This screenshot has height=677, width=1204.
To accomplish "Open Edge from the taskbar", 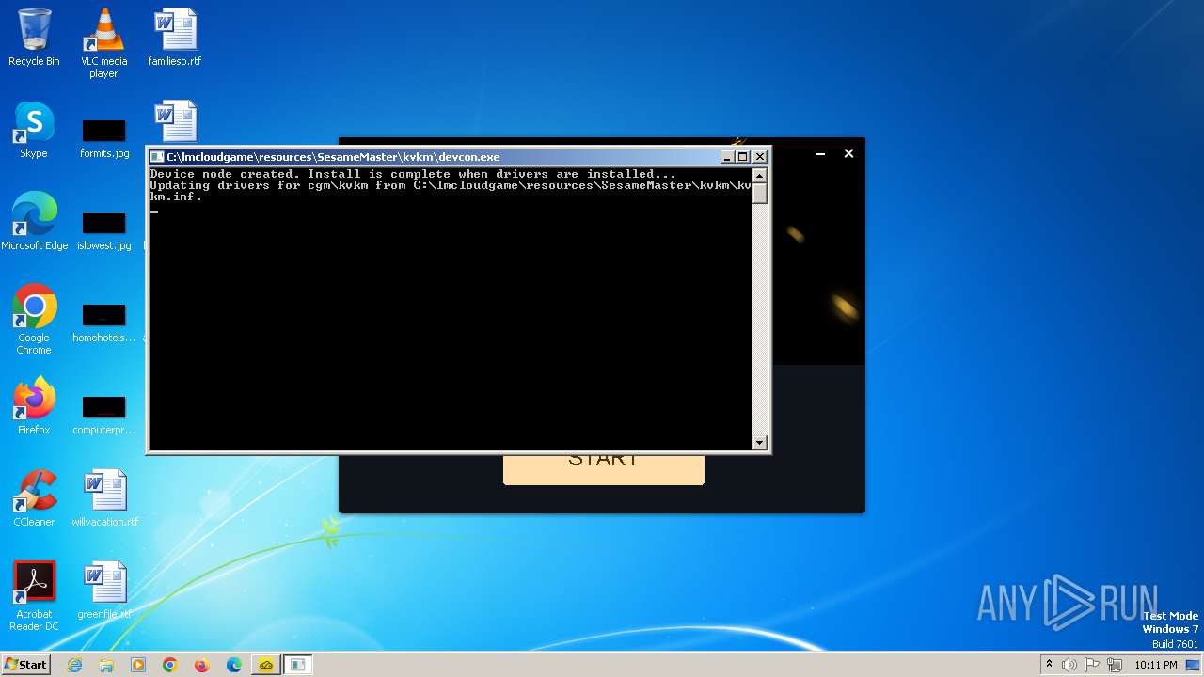I will click(234, 665).
